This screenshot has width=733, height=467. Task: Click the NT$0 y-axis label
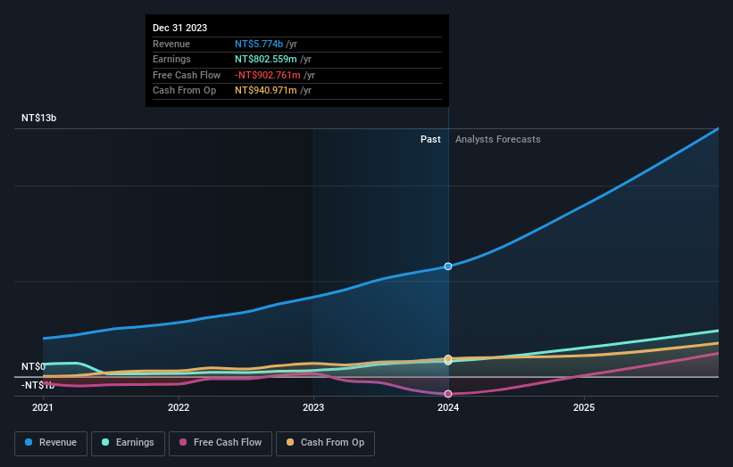[x=33, y=366]
